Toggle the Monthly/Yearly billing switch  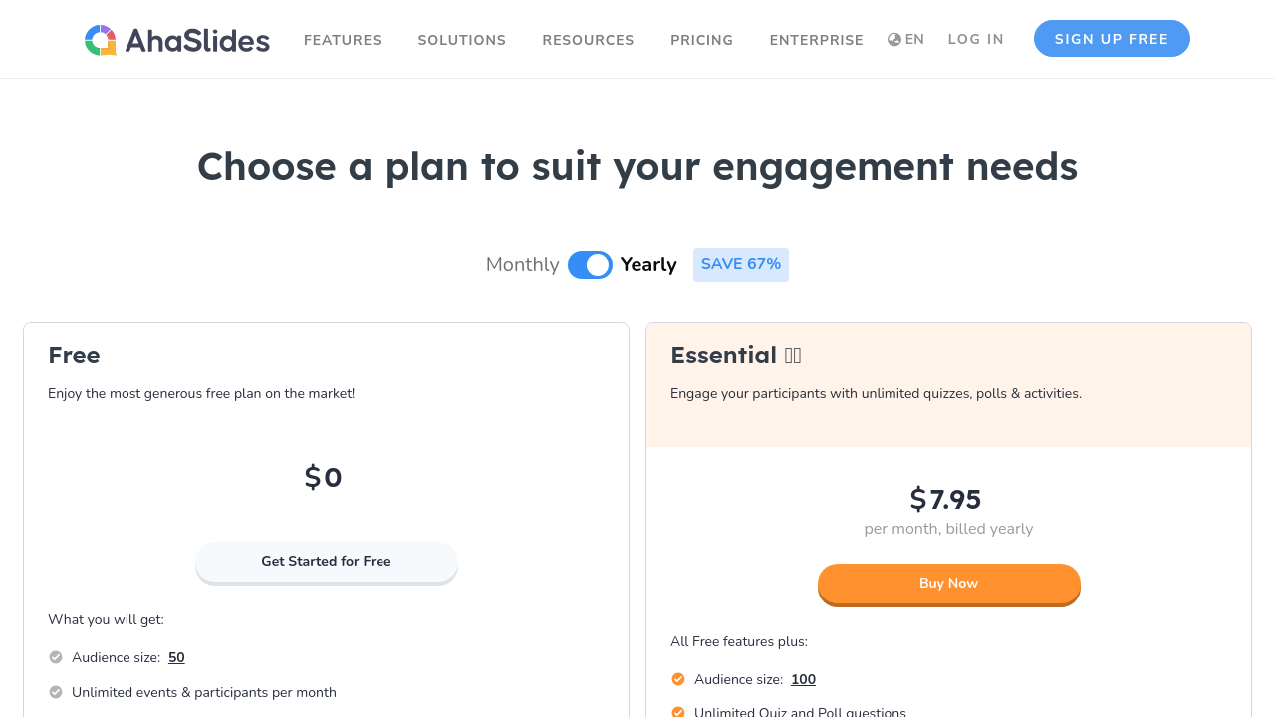coord(590,265)
